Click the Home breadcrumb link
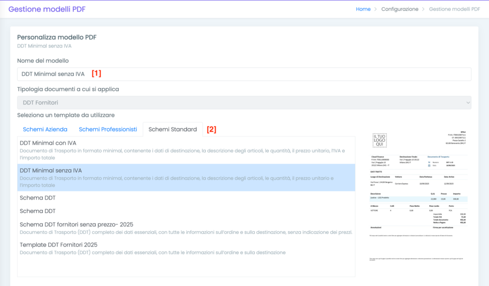489x286 pixels. [363, 9]
